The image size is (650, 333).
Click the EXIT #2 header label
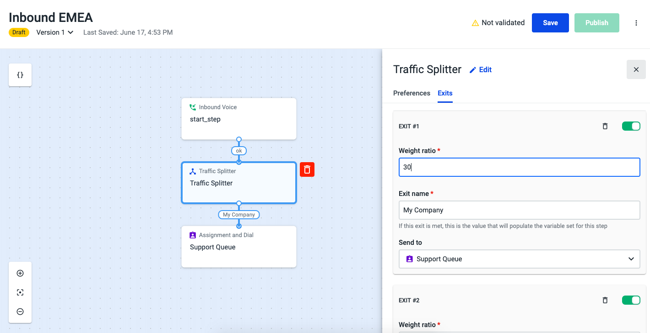coord(409,300)
